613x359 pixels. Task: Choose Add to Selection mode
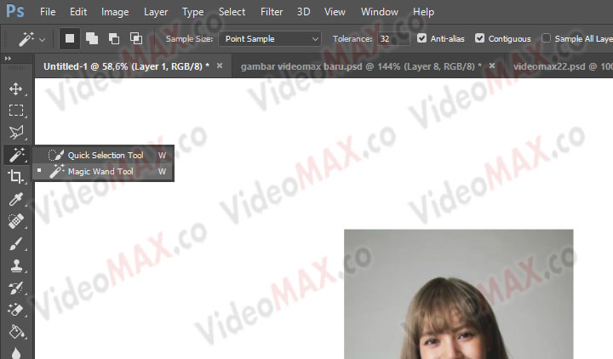pos(92,38)
